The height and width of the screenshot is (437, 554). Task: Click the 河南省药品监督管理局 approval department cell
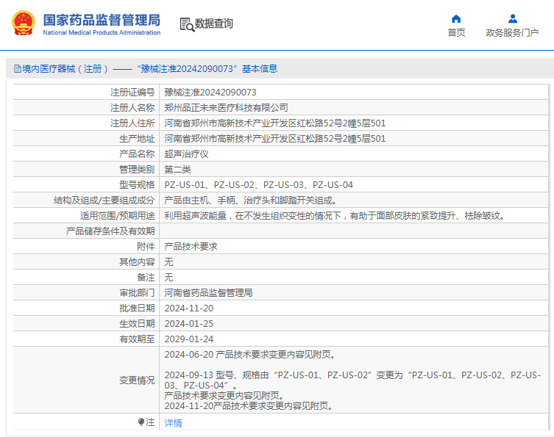pyautogui.click(x=354, y=293)
